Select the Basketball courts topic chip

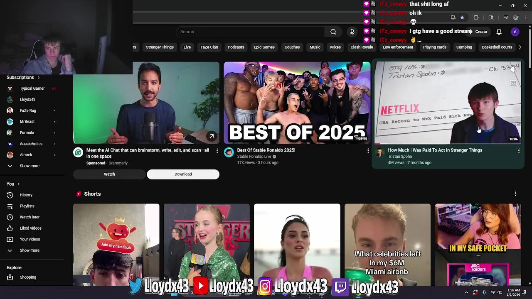point(497,47)
